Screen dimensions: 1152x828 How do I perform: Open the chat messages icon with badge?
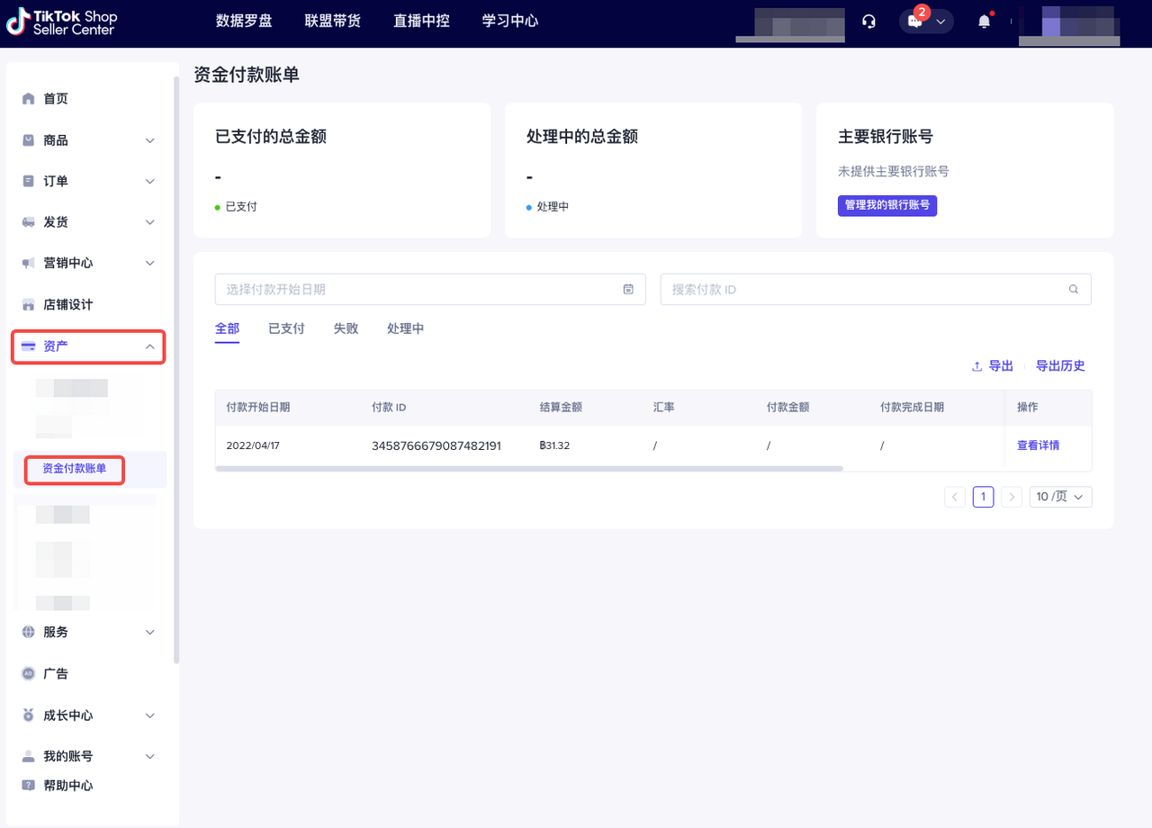(x=916, y=22)
